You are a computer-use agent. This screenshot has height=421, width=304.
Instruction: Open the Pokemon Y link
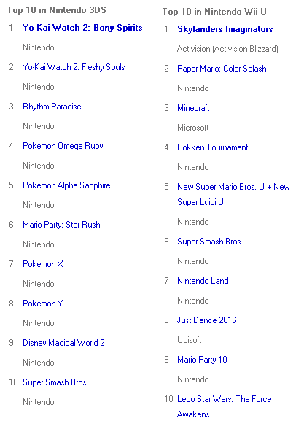43,304
